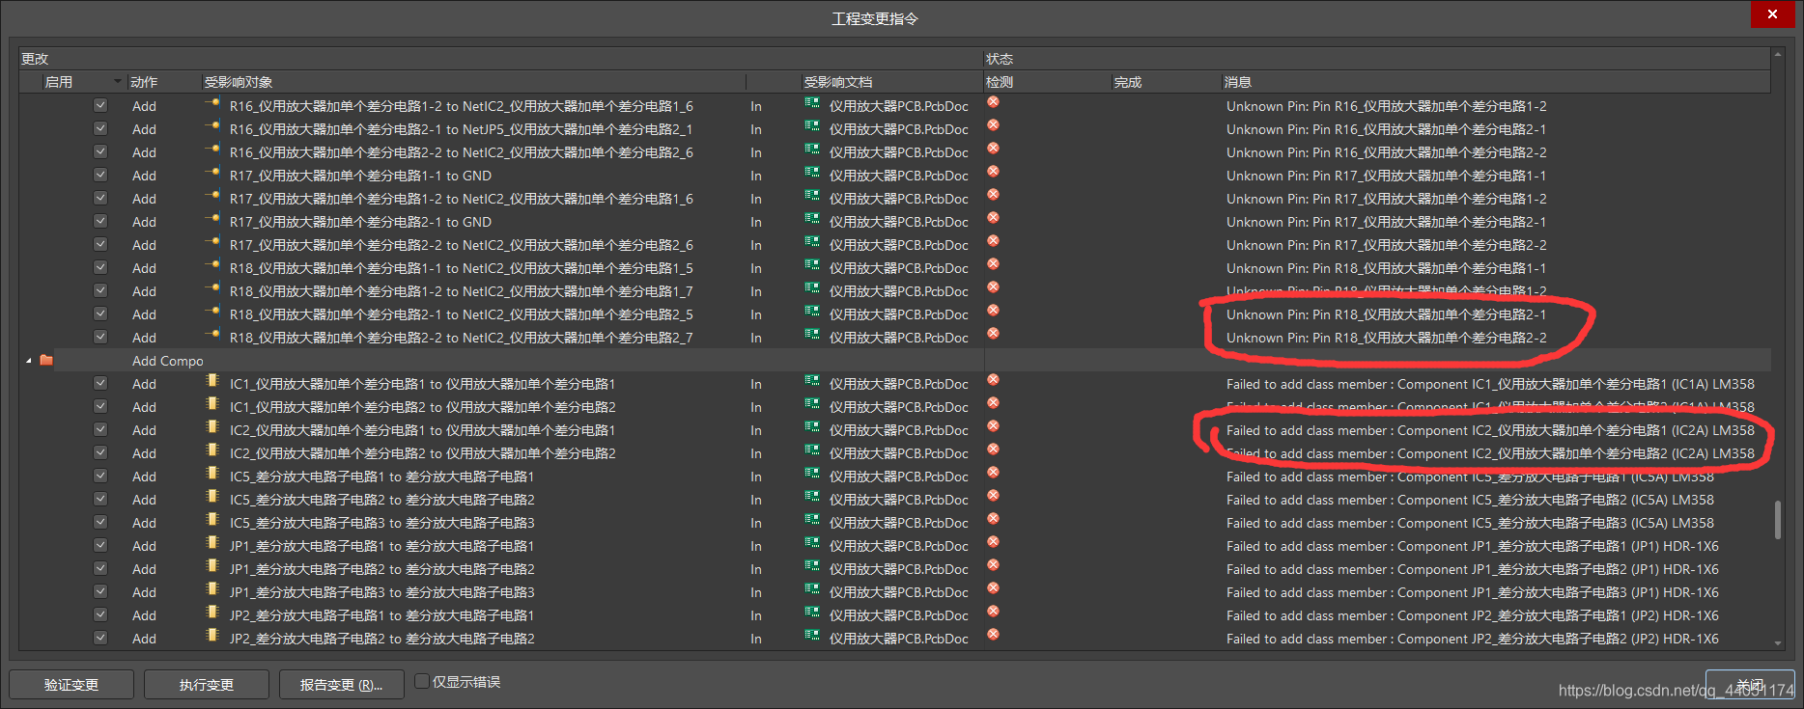The image size is (1804, 709).
Task: Click red error icon of IC1 差分电路1 row
Action: click(993, 380)
